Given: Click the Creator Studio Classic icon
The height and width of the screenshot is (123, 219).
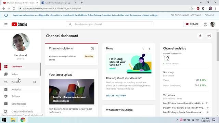Looking at the screenshot, I should click(x=6, y=111).
